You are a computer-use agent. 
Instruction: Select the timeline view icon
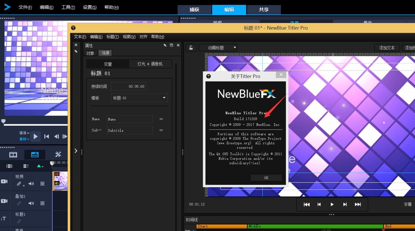point(35,155)
